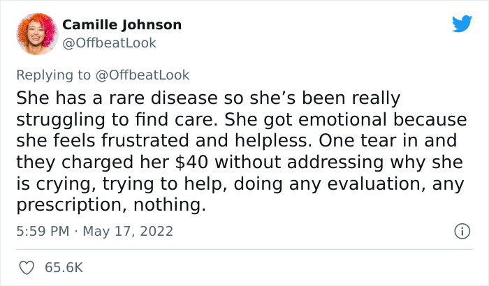489x286 pixels.
Task: Open the @OffbeatLook handle below the name
Action: [x=109, y=43]
